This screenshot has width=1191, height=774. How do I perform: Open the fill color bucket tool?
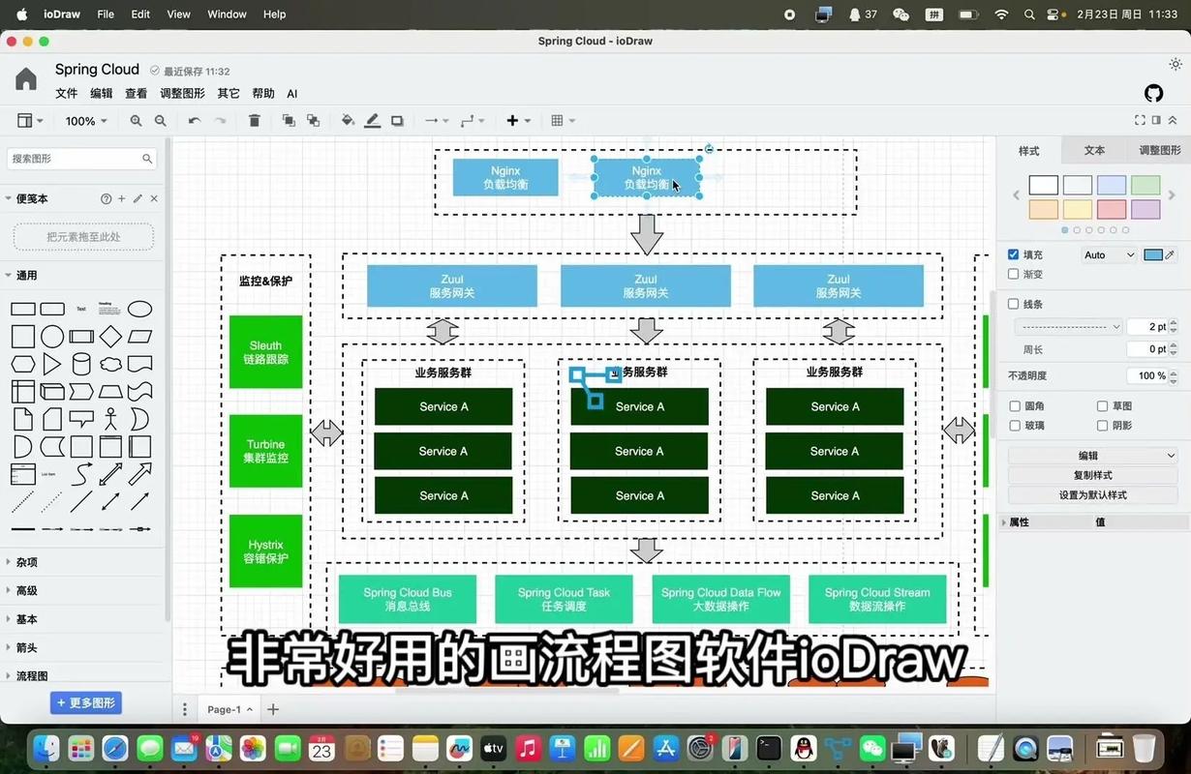(x=348, y=120)
